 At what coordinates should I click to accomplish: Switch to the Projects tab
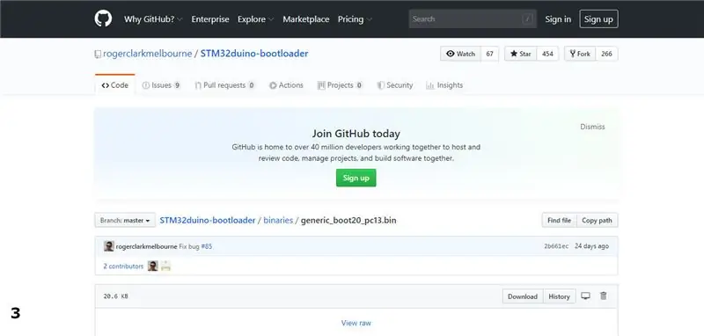click(x=340, y=85)
